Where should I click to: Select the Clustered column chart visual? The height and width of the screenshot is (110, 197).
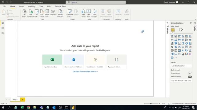183,36
